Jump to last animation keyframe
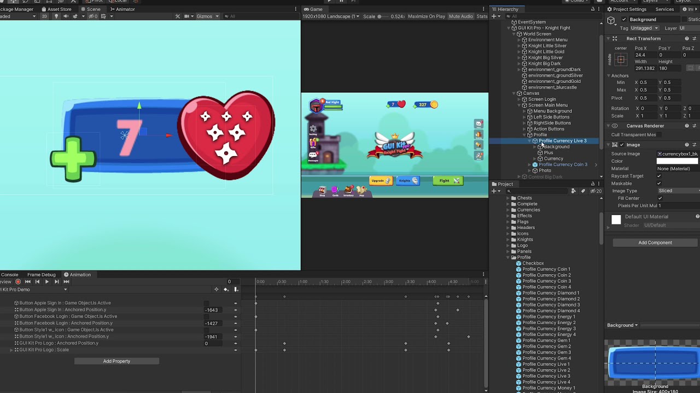The height and width of the screenshot is (393, 700). pos(66,282)
